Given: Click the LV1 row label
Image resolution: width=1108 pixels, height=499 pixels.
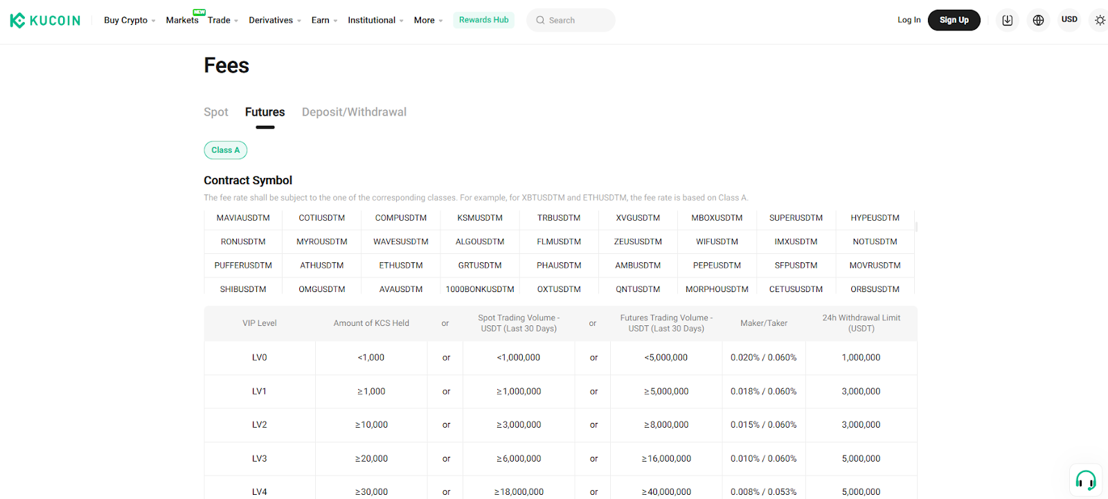Looking at the screenshot, I should (x=260, y=391).
